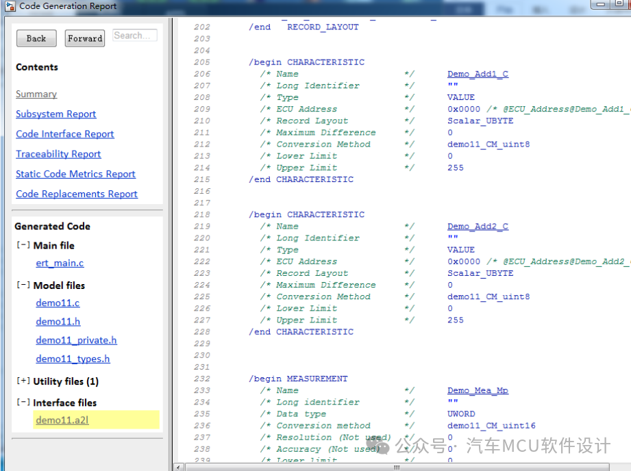Click '/end RECORD_LAYOUT' on line 202
This screenshot has height=471, width=631.
304,27
